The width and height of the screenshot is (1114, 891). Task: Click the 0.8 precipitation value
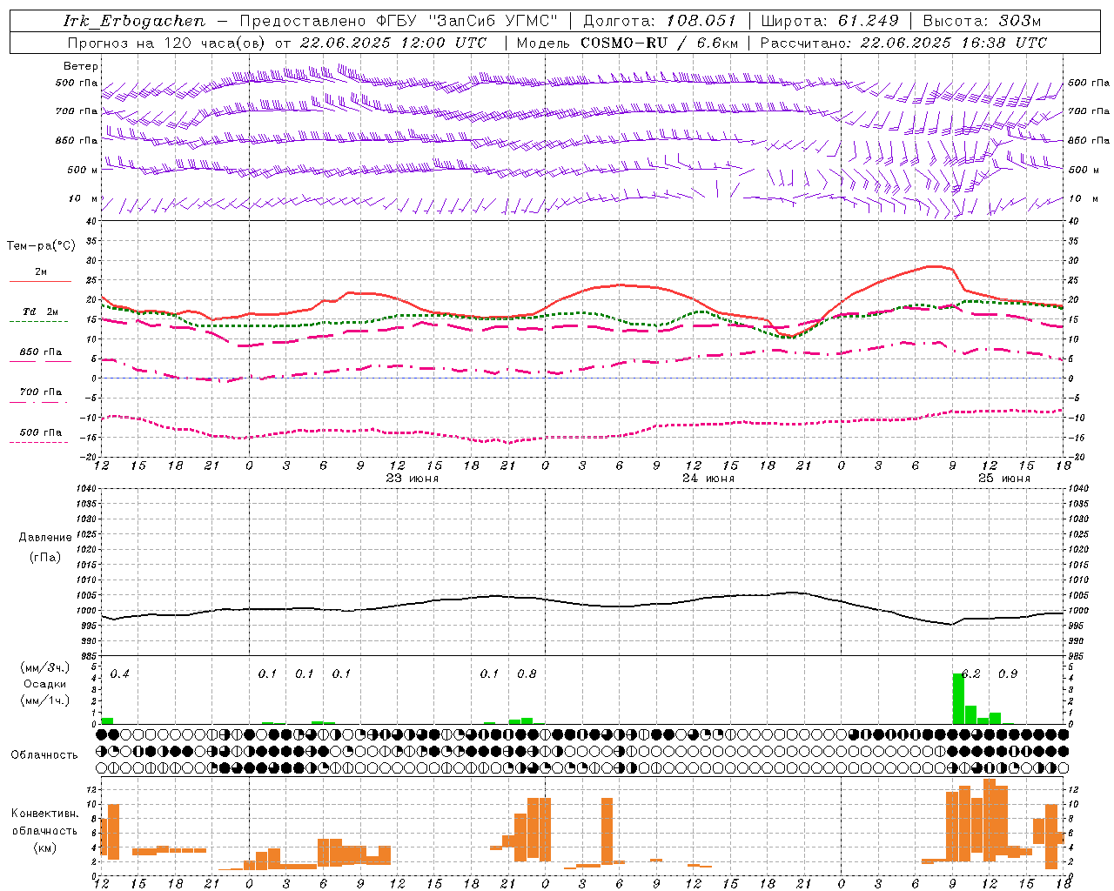tap(527, 673)
